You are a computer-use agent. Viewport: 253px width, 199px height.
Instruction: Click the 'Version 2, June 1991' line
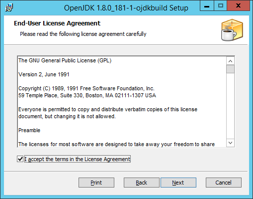44,74
